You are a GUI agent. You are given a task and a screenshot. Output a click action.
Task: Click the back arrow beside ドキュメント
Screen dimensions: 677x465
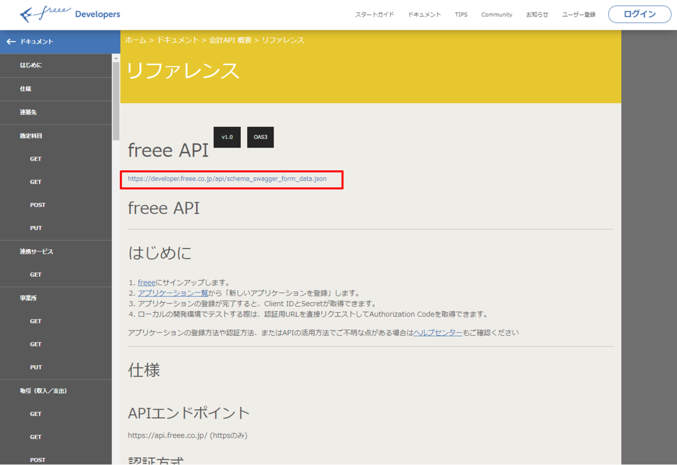pyautogui.click(x=11, y=42)
